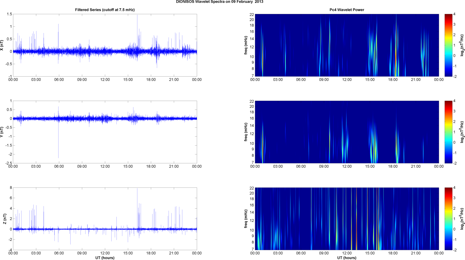
Task: Click the DIONISOS Wavelet Spectra figure title
Action: tap(220, 2)
